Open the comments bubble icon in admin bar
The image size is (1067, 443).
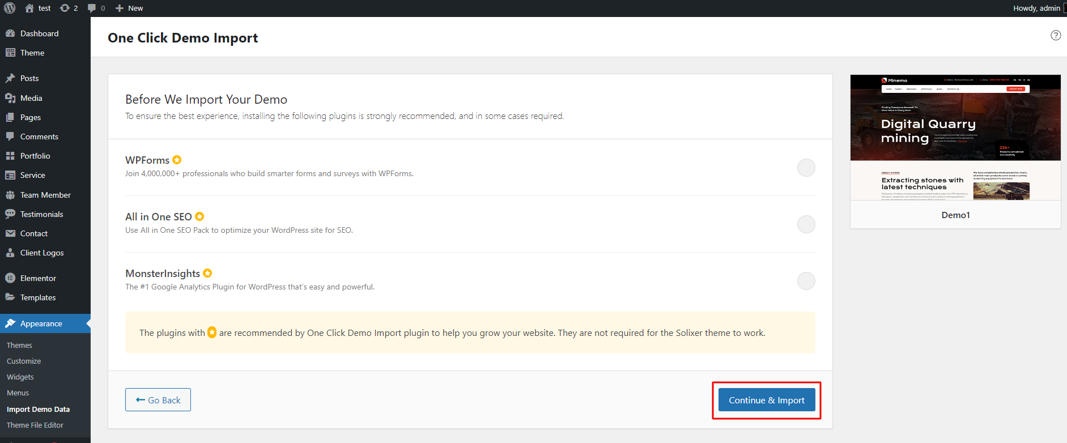click(x=92, y=8)
